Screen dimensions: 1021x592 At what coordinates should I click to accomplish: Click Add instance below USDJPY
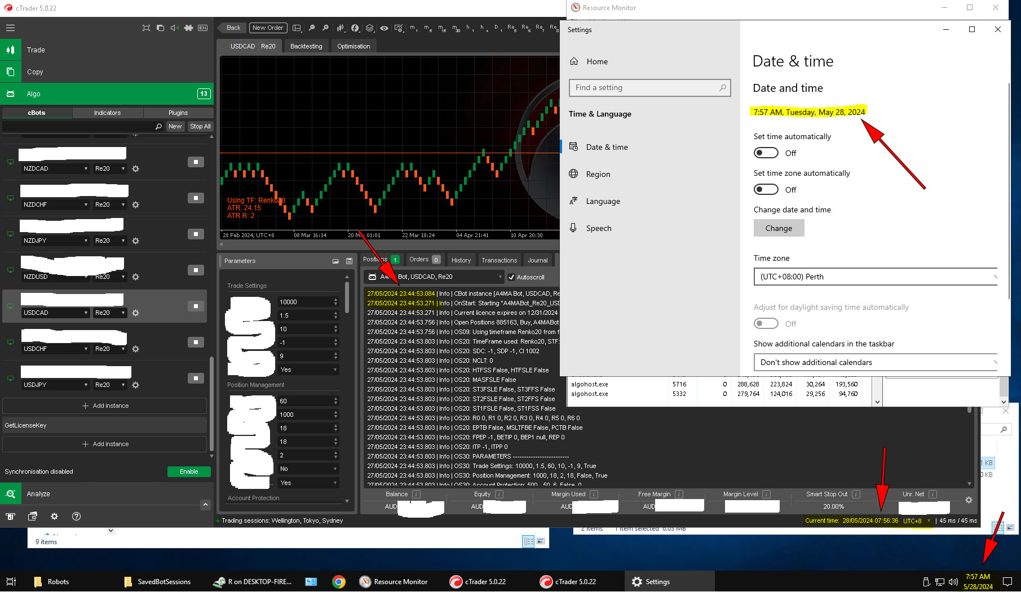click(x=105, y=406)
